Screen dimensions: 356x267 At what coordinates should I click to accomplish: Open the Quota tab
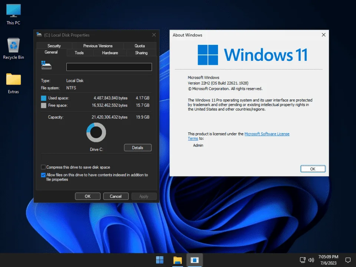point(140,46)
